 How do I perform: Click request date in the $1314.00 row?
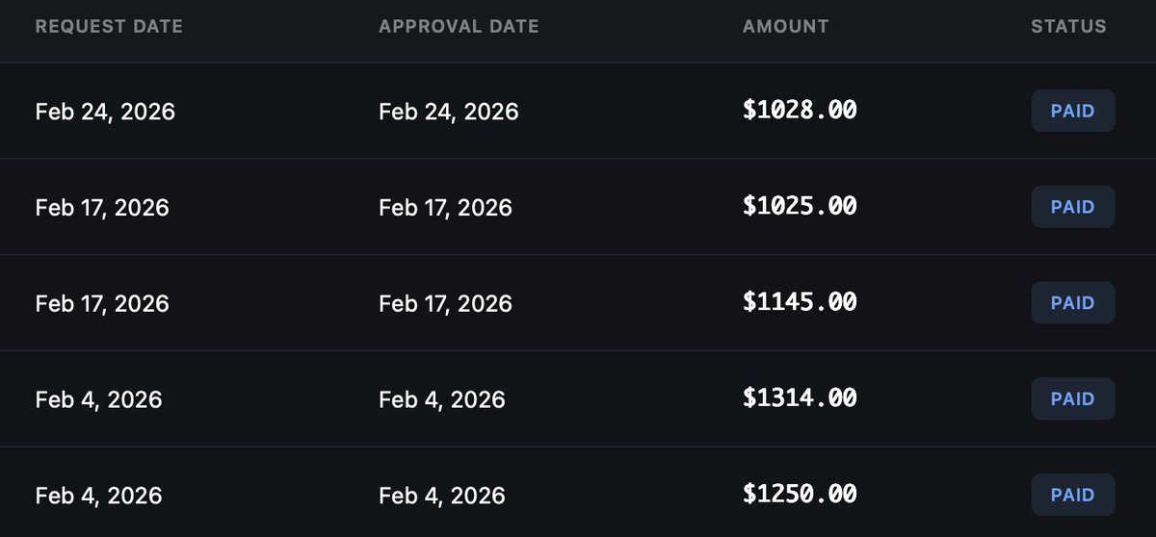[98, 399]
